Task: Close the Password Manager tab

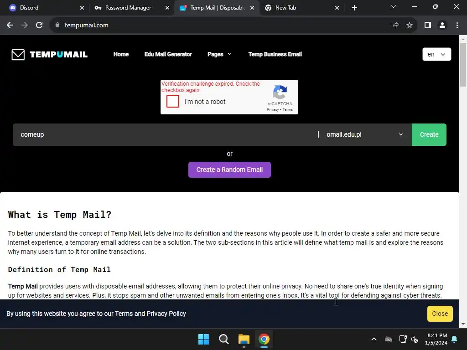Action: pyautogui.click(x=167, y=8)
